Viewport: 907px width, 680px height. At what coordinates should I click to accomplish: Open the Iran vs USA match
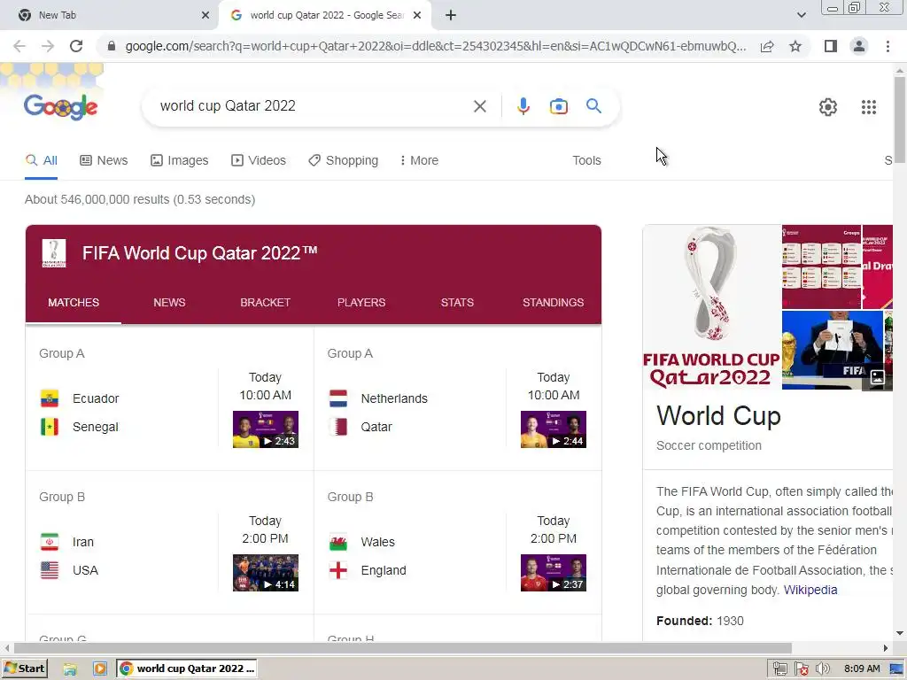(x=169, y=543)
